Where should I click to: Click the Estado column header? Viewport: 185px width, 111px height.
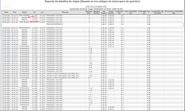(24, 12)
